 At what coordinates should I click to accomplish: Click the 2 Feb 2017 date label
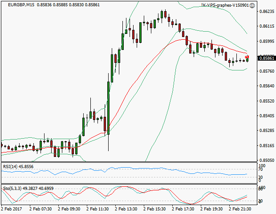[x=11, y=209]
